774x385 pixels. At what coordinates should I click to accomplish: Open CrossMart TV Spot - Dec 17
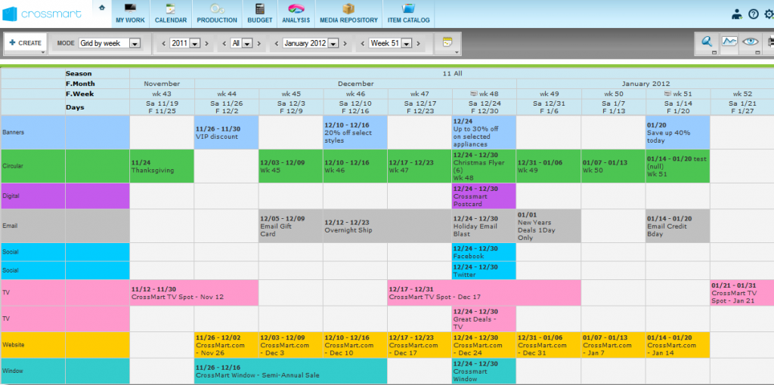485,293
